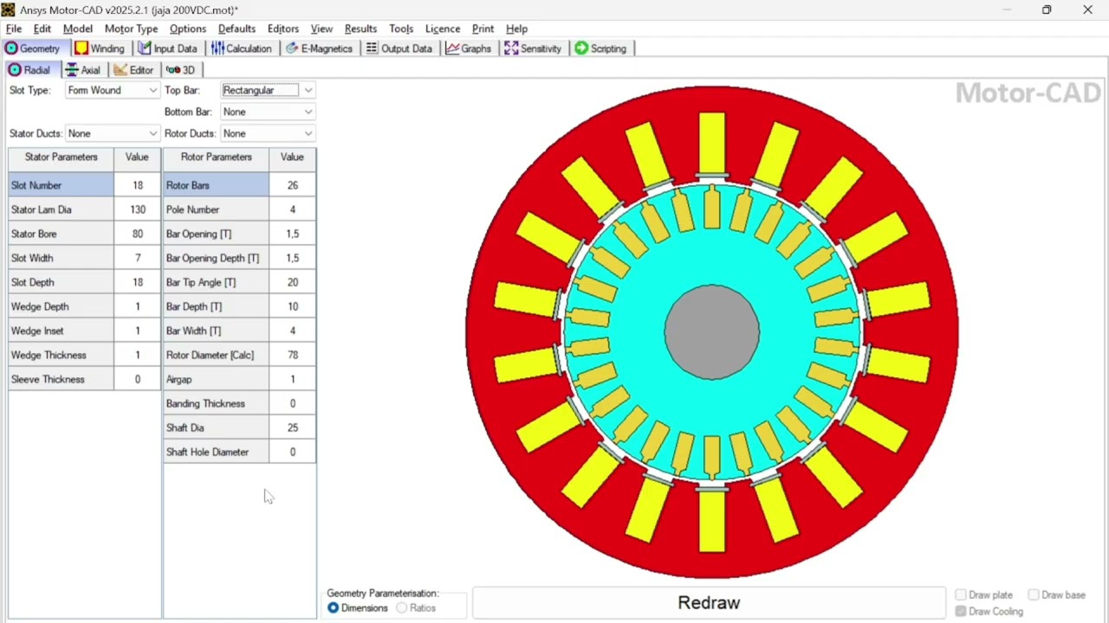Viewport: 1109px width, 623px height.
Task: Show the 3D geometry view
Action: point(181,70)
